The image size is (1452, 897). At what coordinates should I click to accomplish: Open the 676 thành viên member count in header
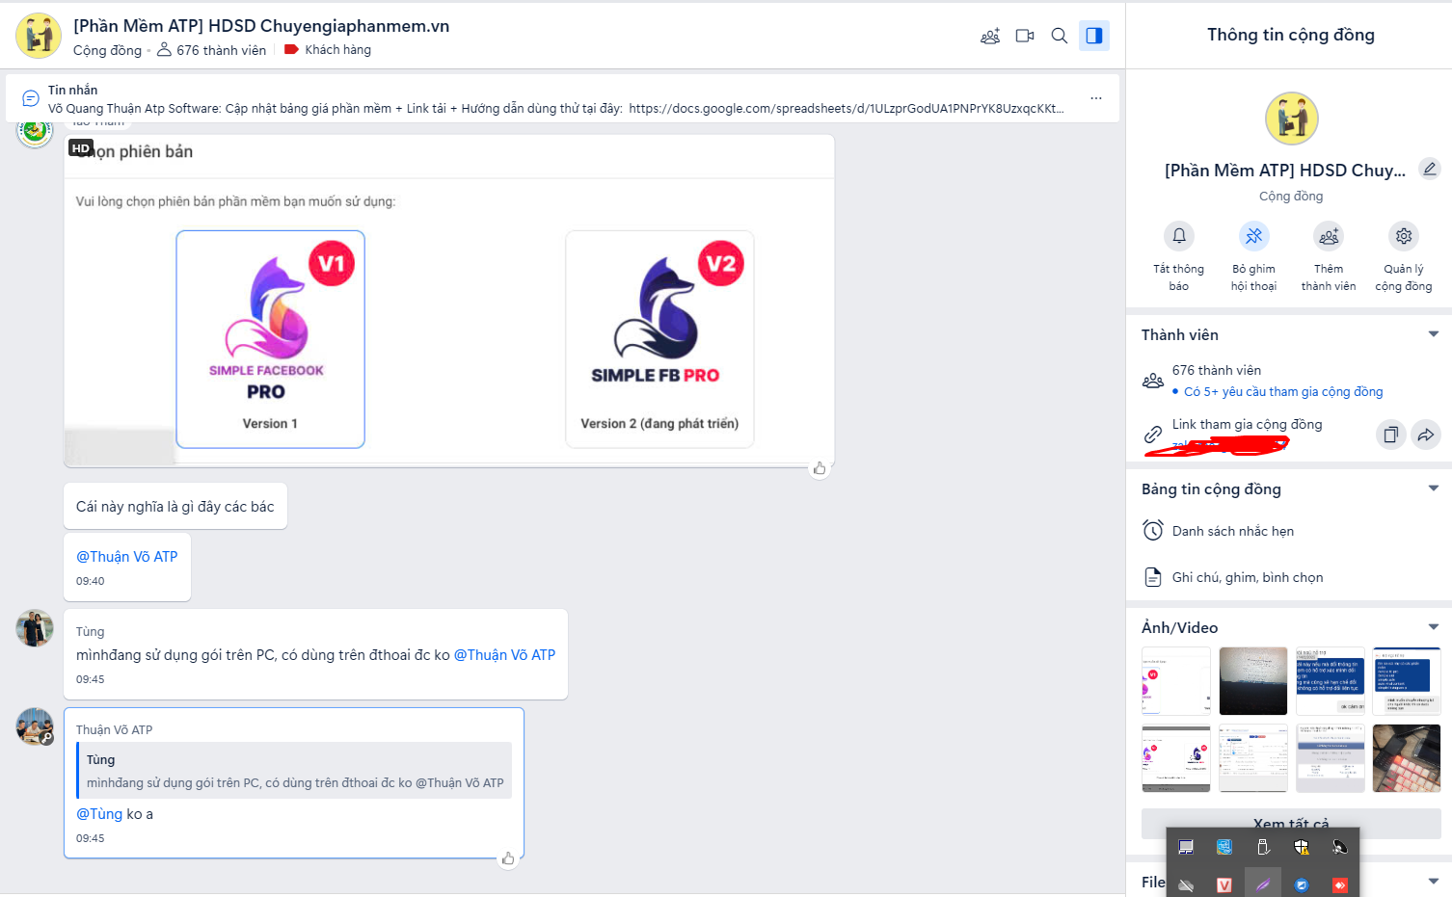click(x=212, y=50)
